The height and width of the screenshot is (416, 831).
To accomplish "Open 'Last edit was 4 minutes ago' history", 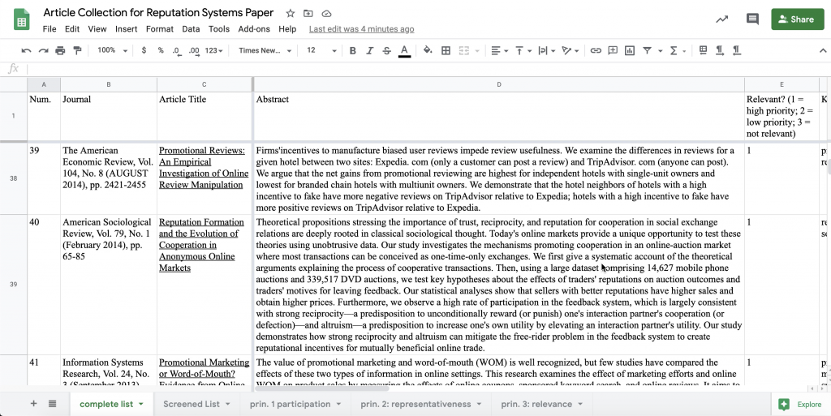I will click(x=361, y=29).
